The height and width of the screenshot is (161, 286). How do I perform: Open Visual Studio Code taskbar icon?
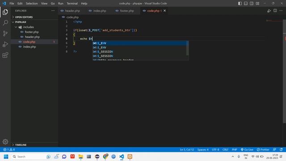click(x=122, y=157)
